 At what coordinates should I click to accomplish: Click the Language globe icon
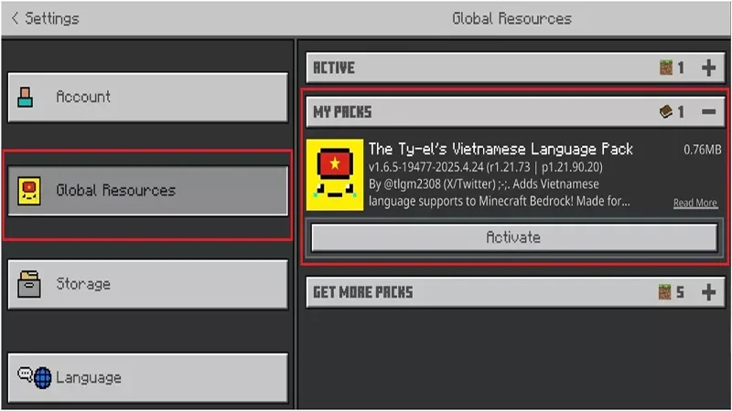[x=42, y=377]
